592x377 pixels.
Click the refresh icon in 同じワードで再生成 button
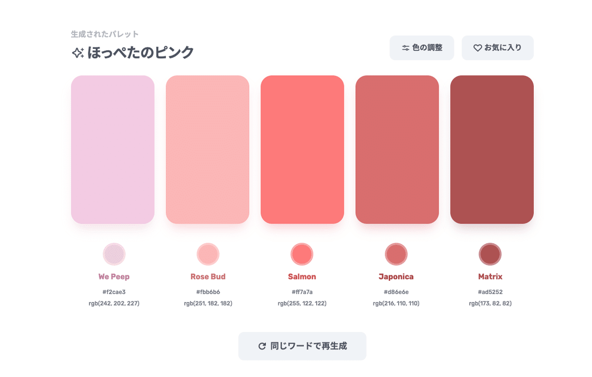tap(262, 346)
